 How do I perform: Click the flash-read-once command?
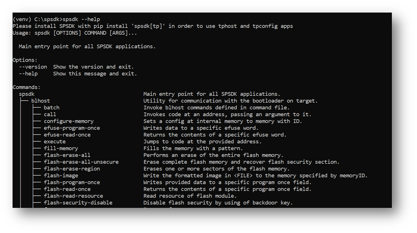click(x=67, y=189)
